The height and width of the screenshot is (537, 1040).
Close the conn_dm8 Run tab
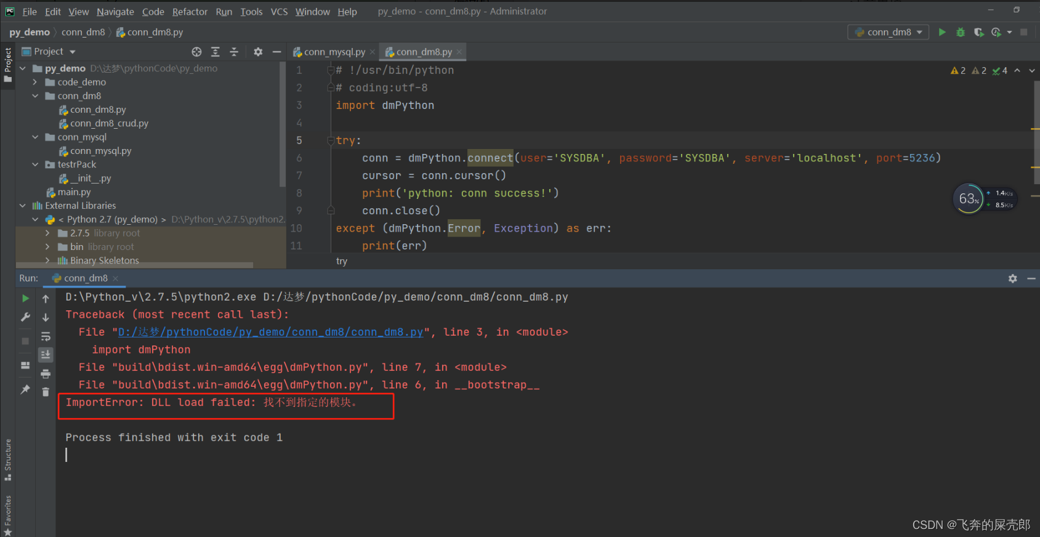pos(115,278)
